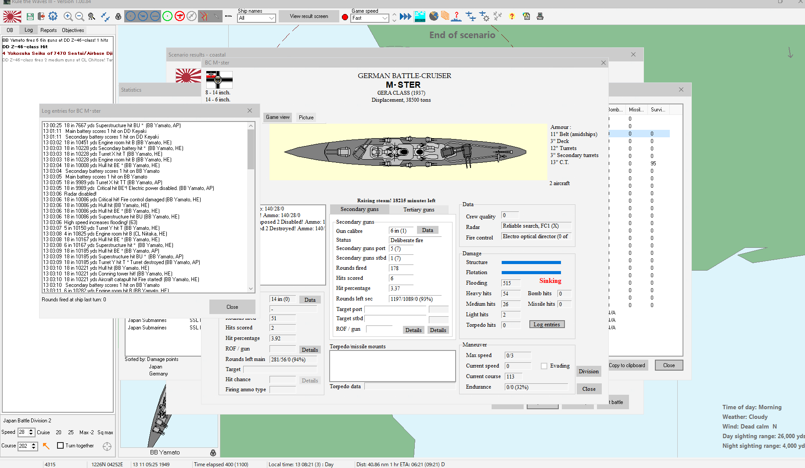Click the x5 zoom magnifier icon

(x=91, y=17)
